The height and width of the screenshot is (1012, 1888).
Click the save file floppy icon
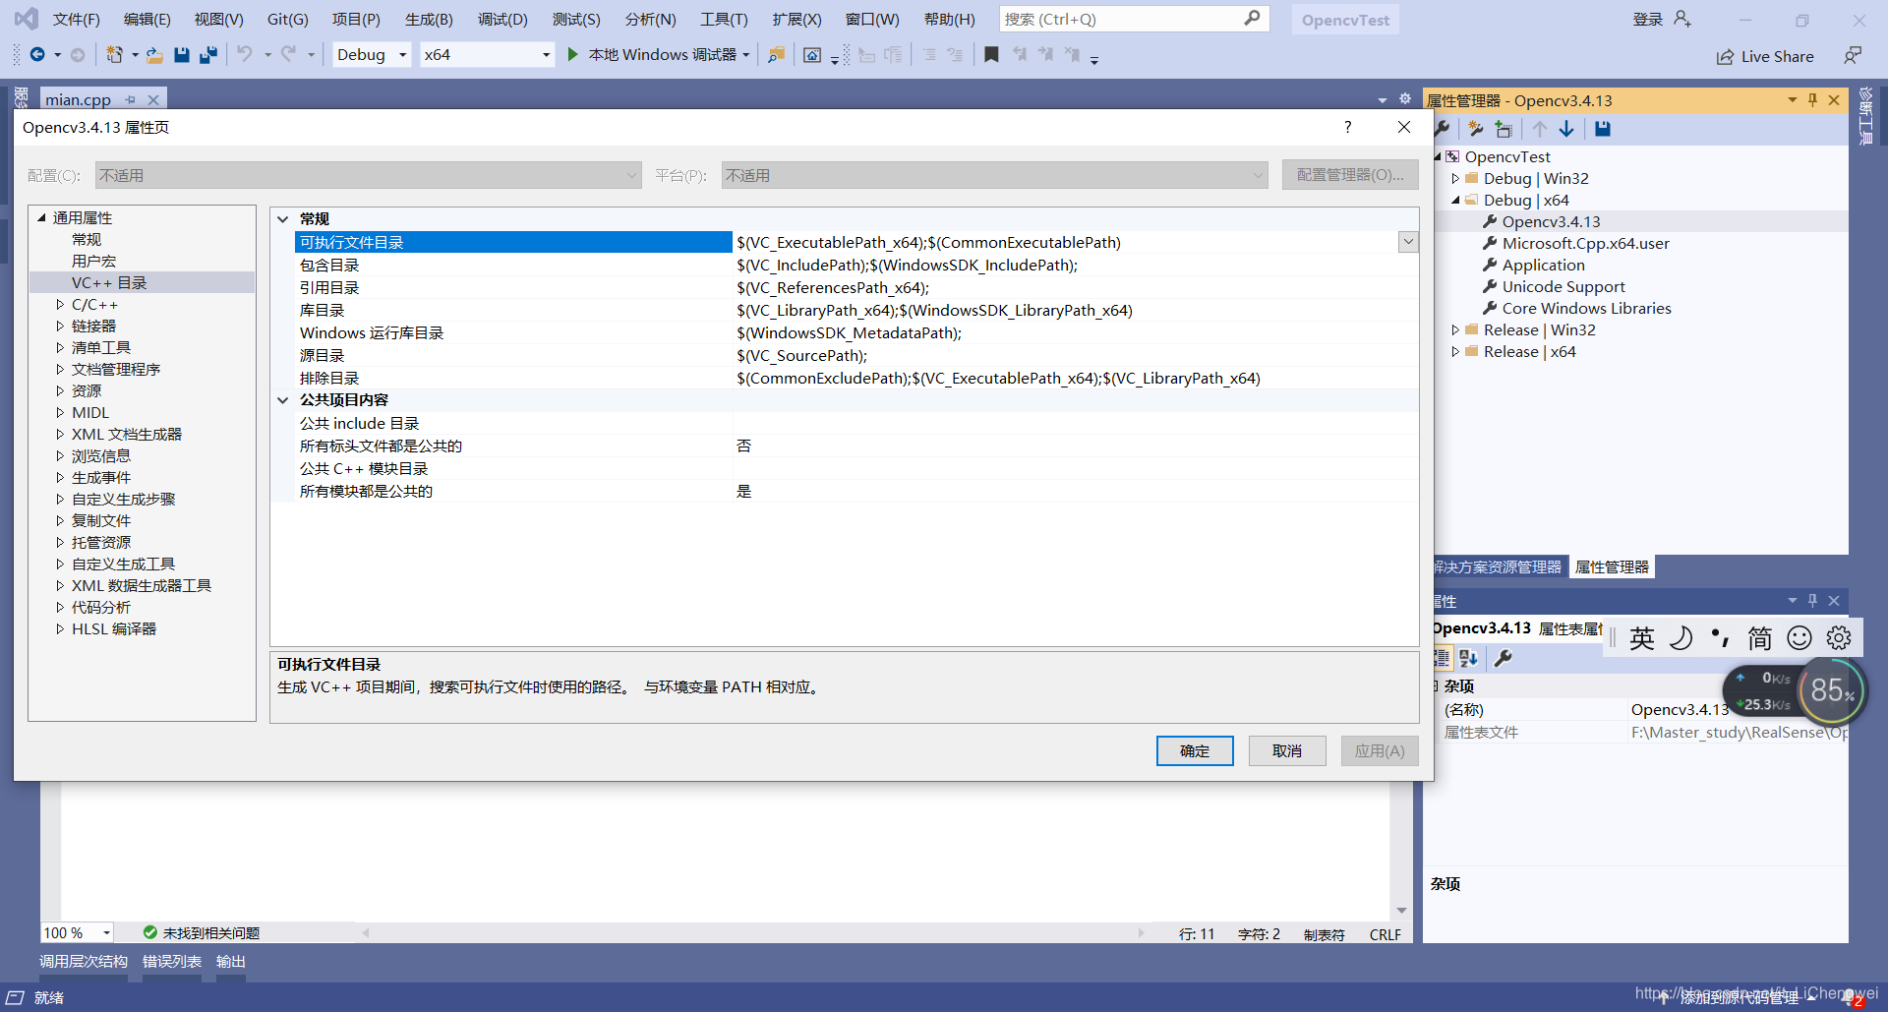coord(181,55)
